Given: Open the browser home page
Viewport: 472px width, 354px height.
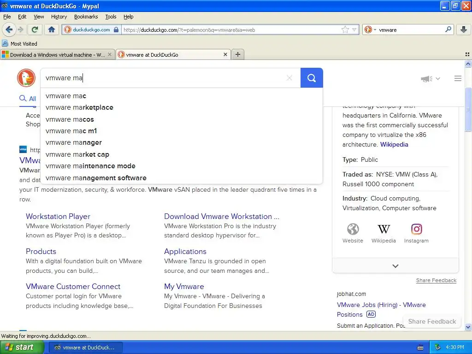Looking at the screenshot, I should coord(52,29).
